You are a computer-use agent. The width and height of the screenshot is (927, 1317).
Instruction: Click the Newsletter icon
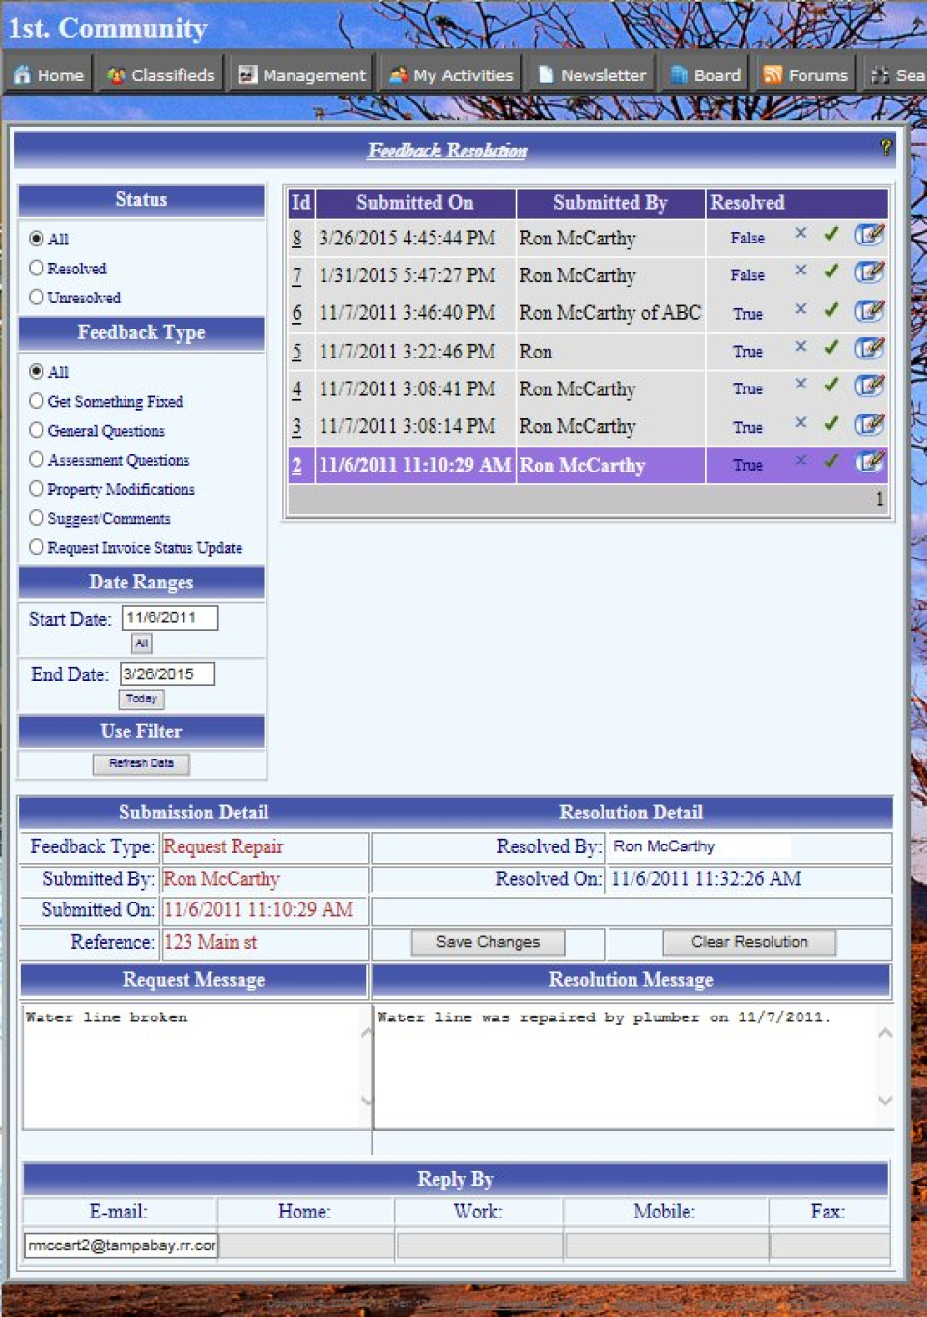point(547,73)
